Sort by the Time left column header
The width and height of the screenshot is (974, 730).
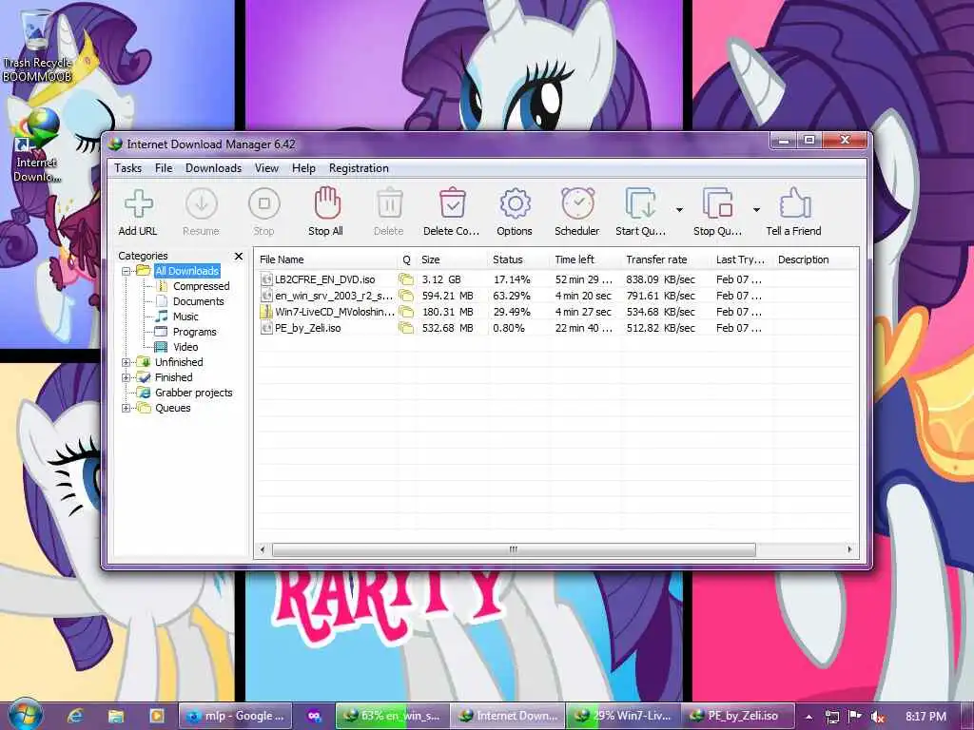pos(585,259)
